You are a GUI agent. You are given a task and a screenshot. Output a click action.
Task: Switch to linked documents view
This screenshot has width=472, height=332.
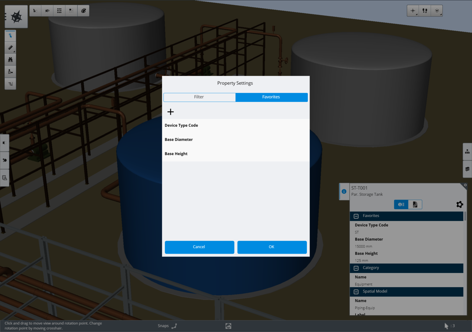pos(415,204)
